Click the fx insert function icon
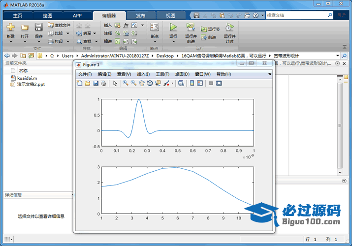 [x=126, y=25]
